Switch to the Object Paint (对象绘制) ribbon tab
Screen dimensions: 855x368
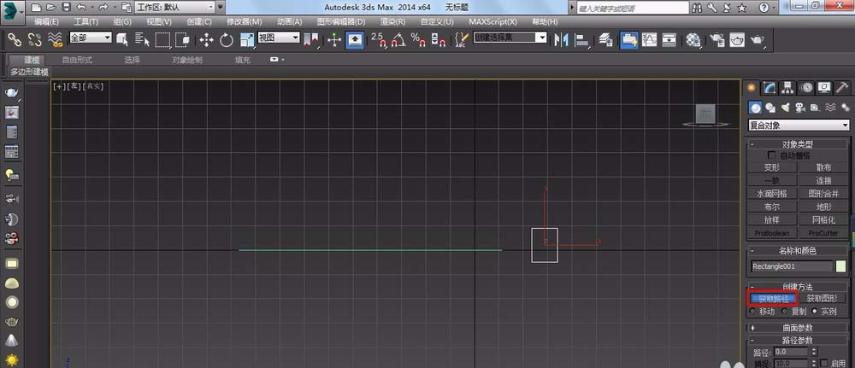point(187,60)
